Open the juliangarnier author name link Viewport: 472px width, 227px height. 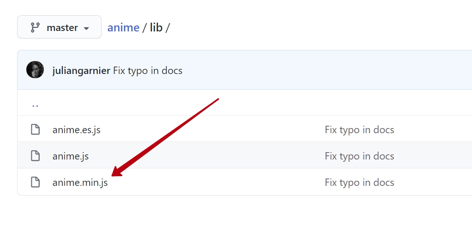click(81, 71)
